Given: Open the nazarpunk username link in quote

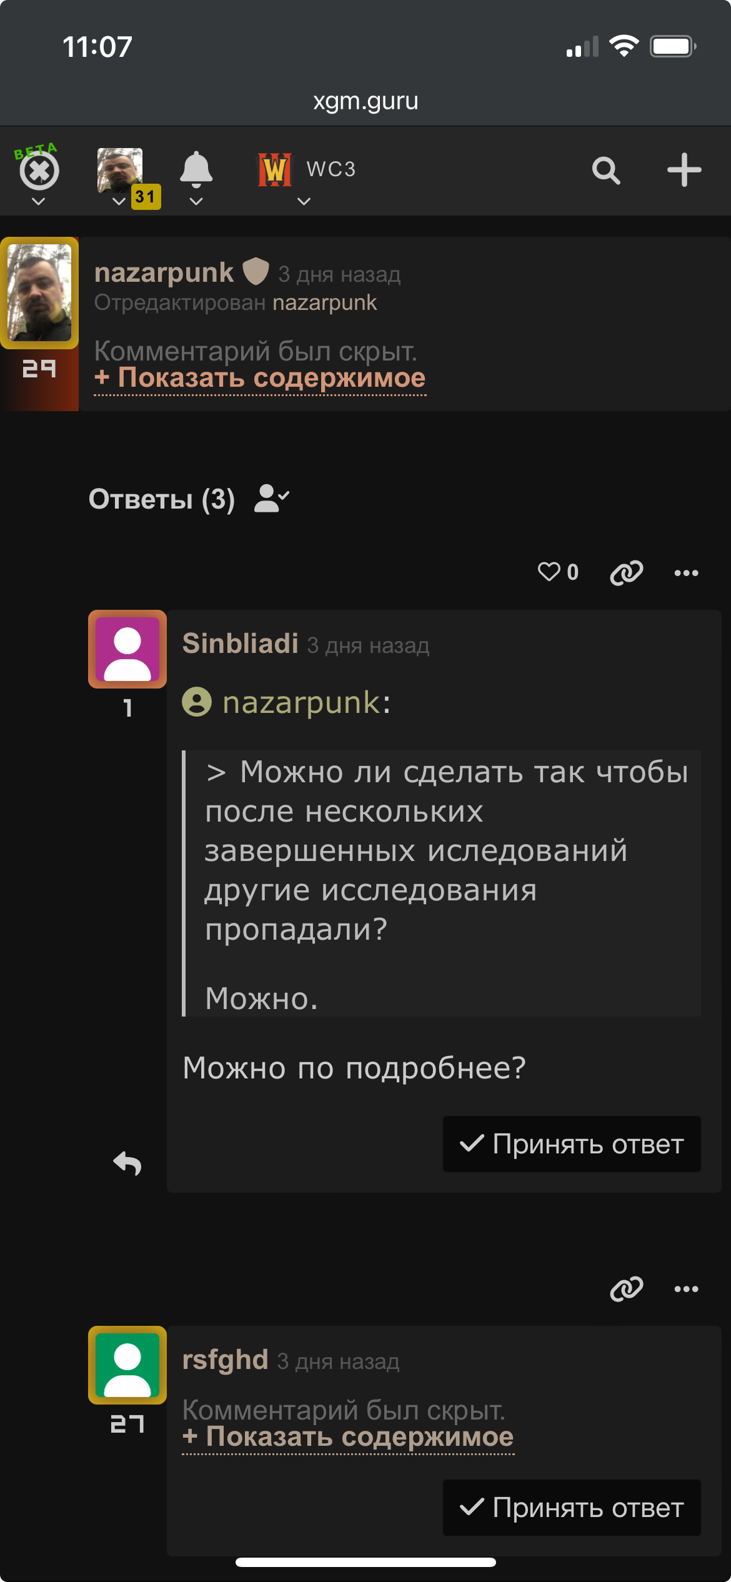Looking at the screenshot, I should pos(301,702).
